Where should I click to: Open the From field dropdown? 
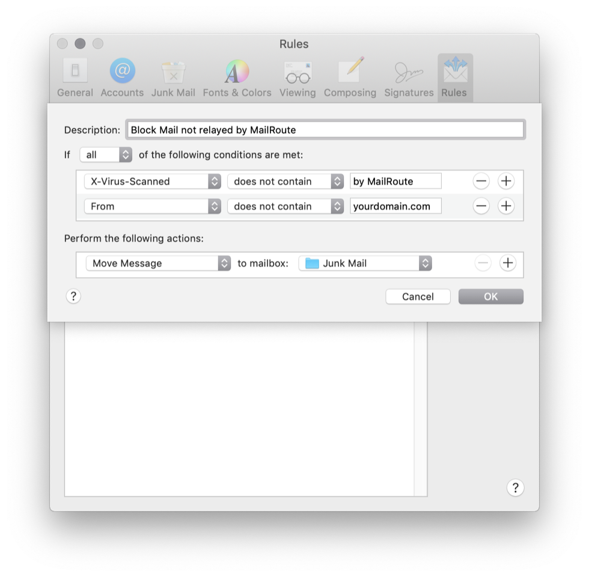click(x=153, y=206)
